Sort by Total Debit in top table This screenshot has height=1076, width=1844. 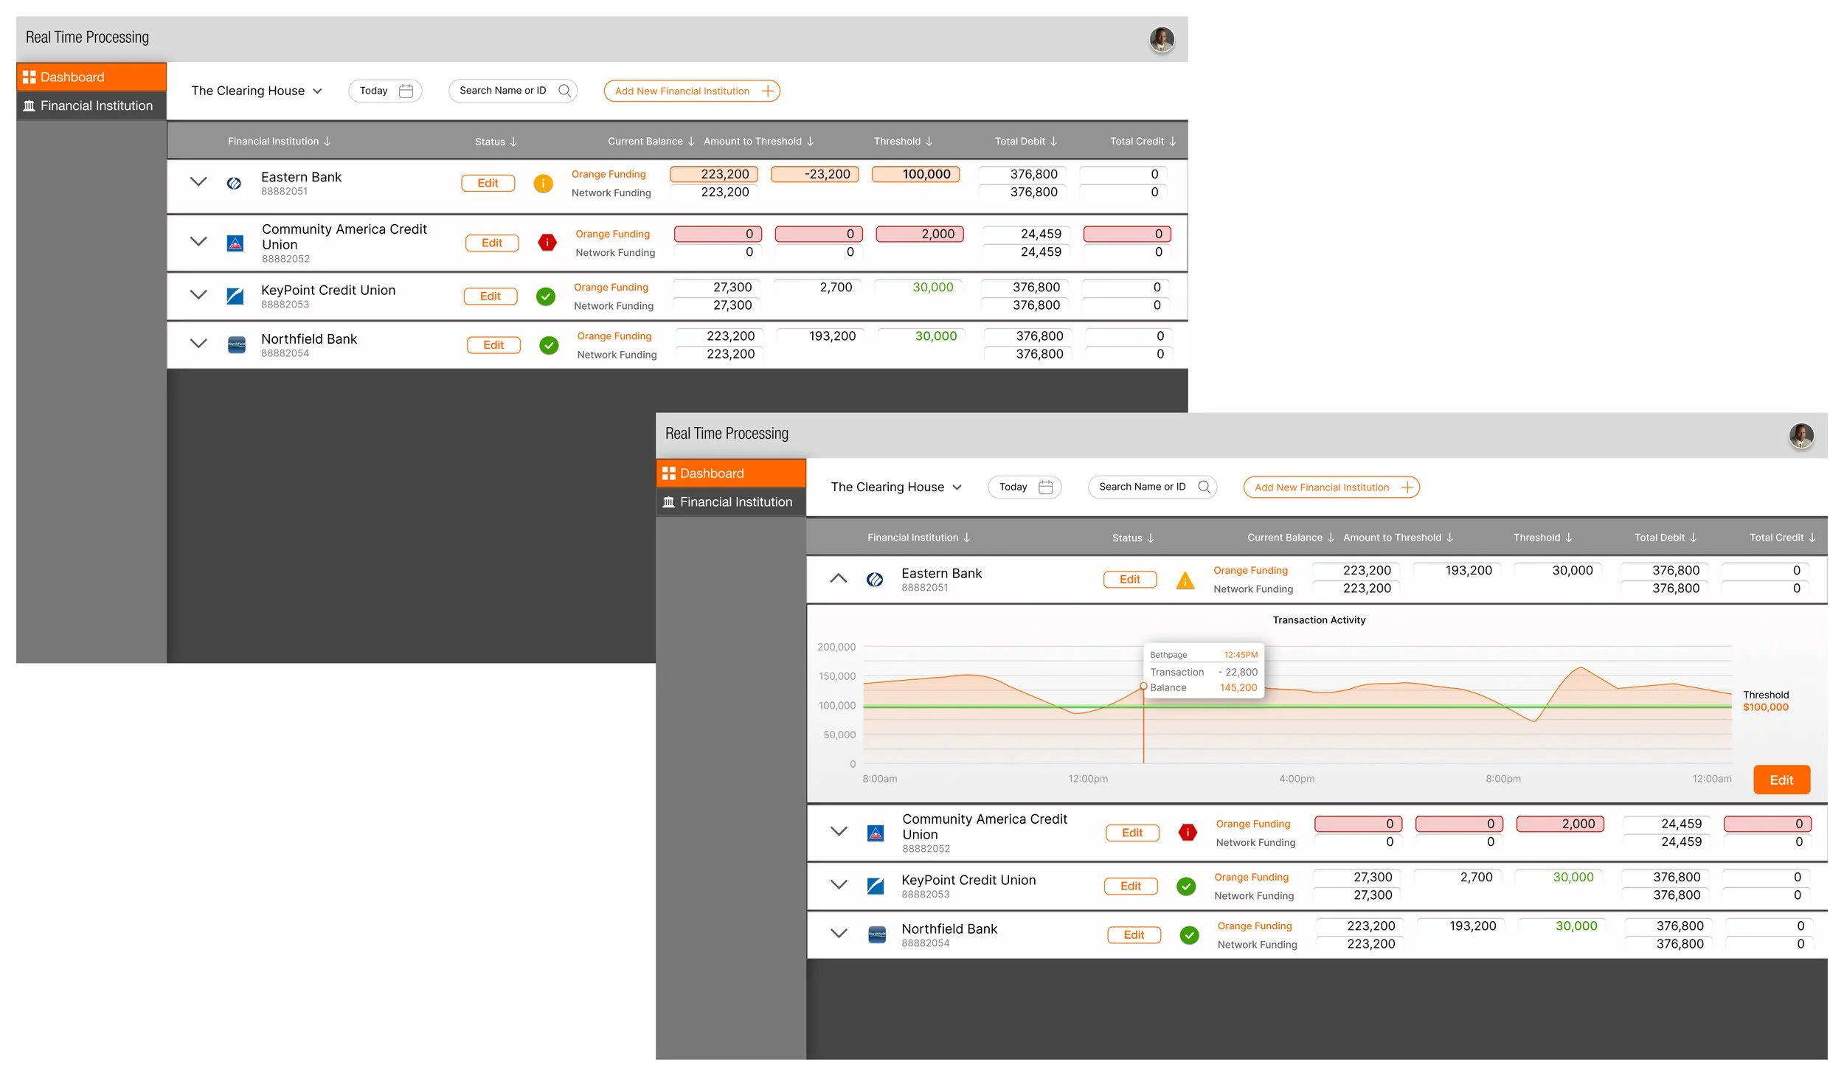pyautogui.click(x=1025, y=142)
